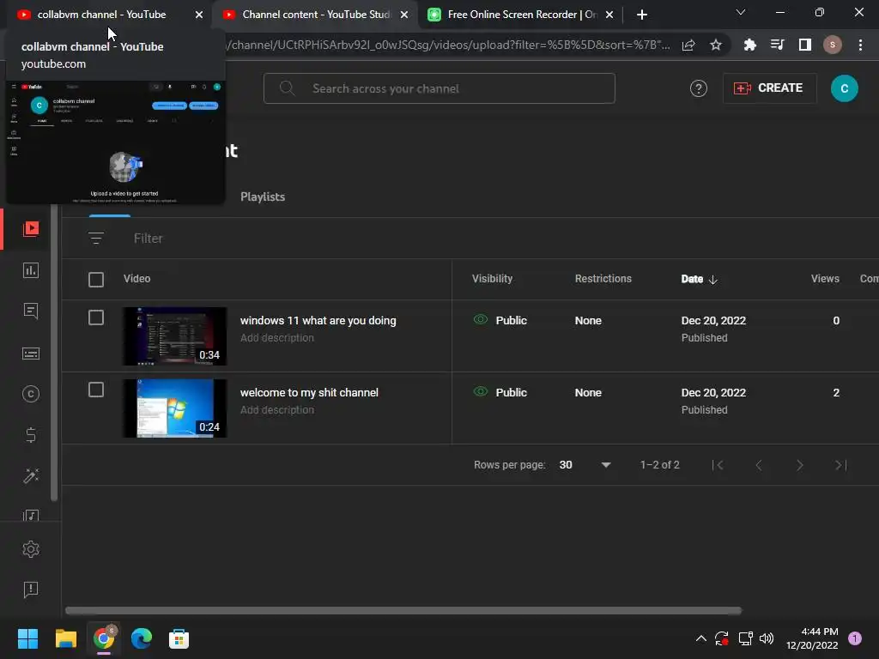The width and height of the screenshot is (879, 659).
Task: Open the Playlists tab
Action: pos(263,196)
